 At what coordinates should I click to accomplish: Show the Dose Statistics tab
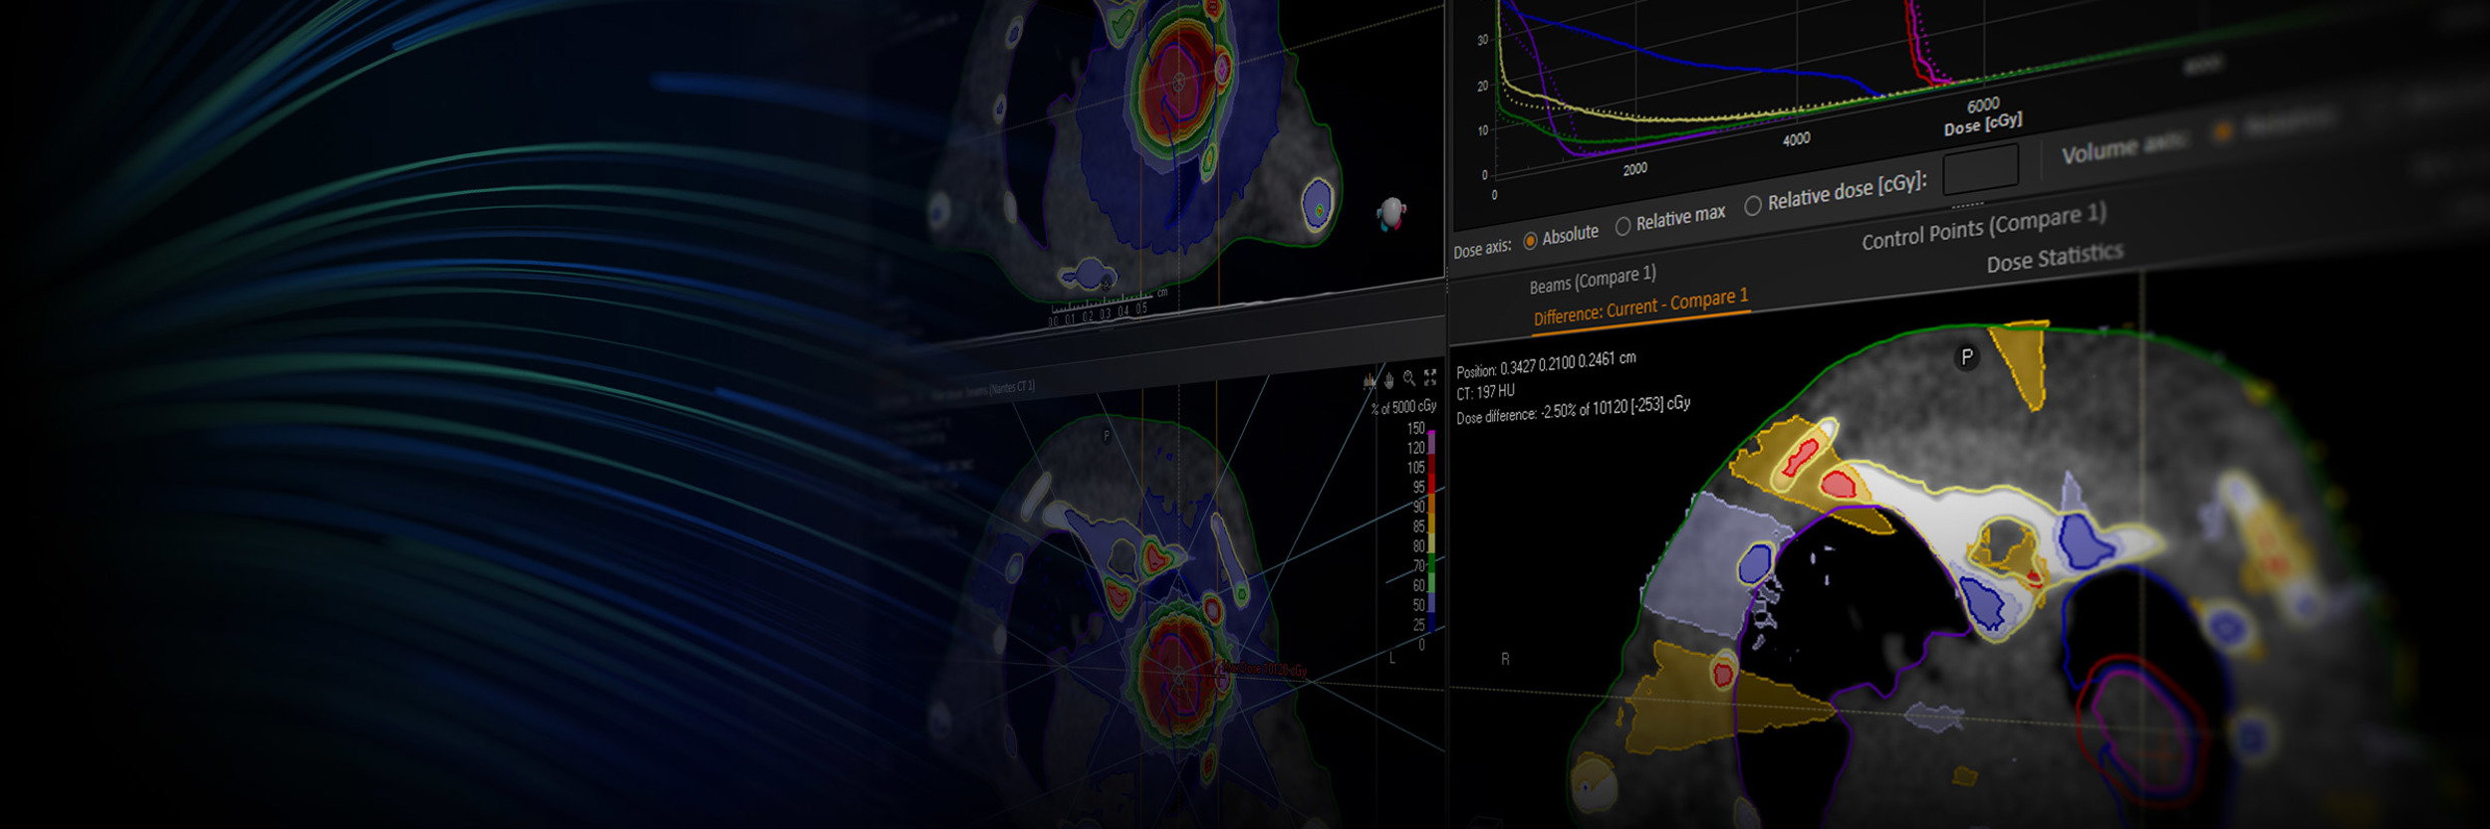[x=2055, y=257]
